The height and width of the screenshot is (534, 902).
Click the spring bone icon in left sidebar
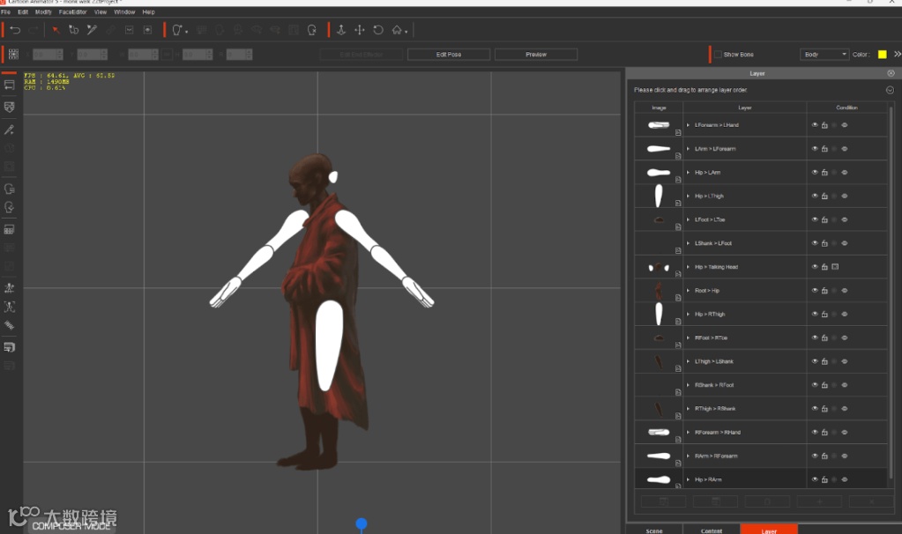[x=10, y=325]
